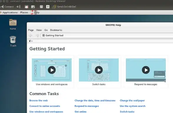Click the Disconnect plug icon
This screenshot has height=113, width=173.
tap(18, 7)
